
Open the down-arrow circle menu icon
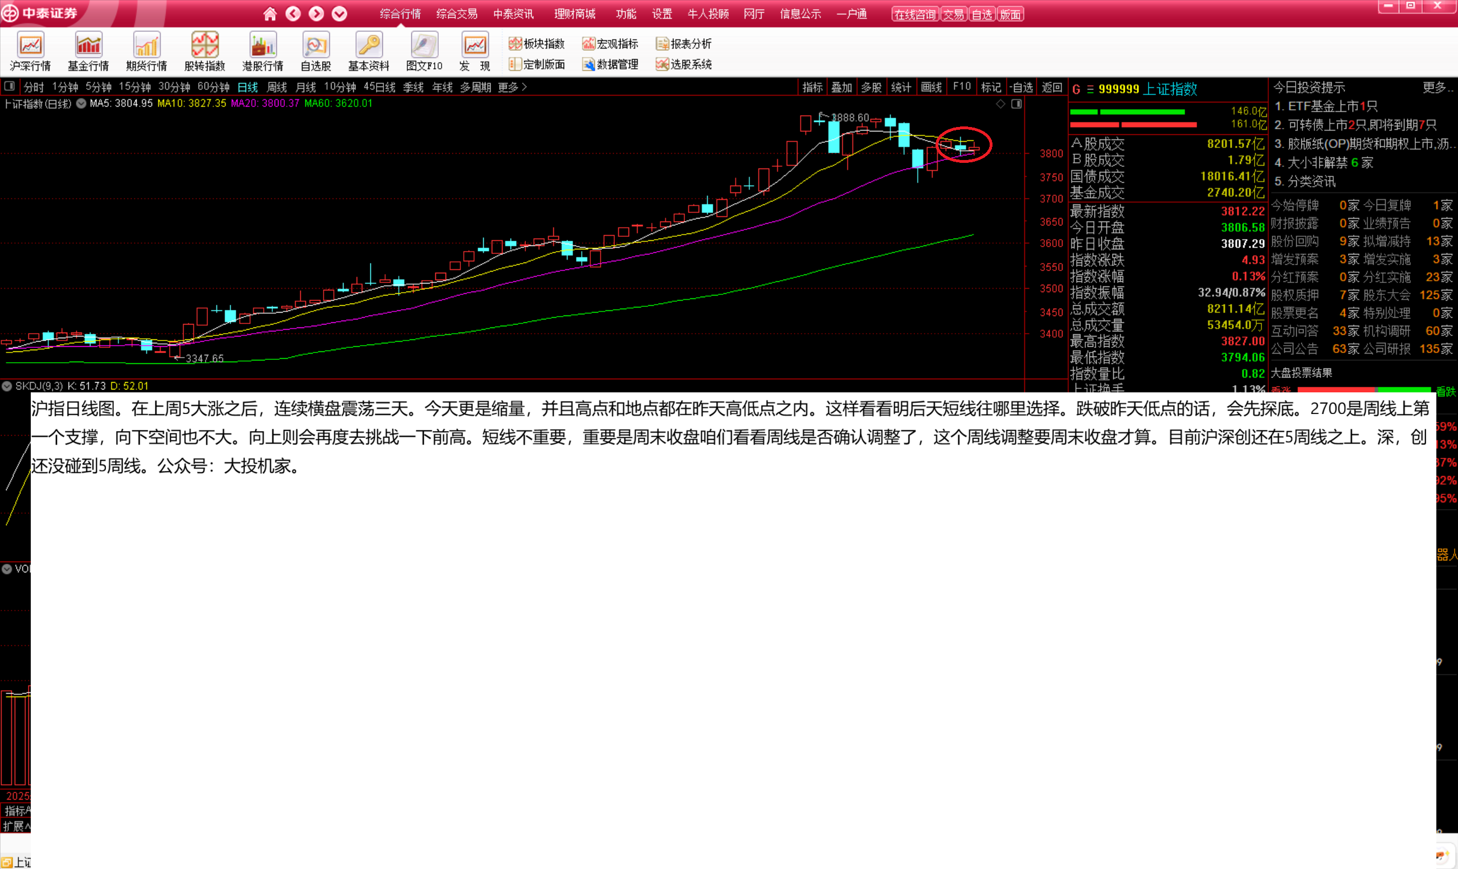tap(339, 14)
